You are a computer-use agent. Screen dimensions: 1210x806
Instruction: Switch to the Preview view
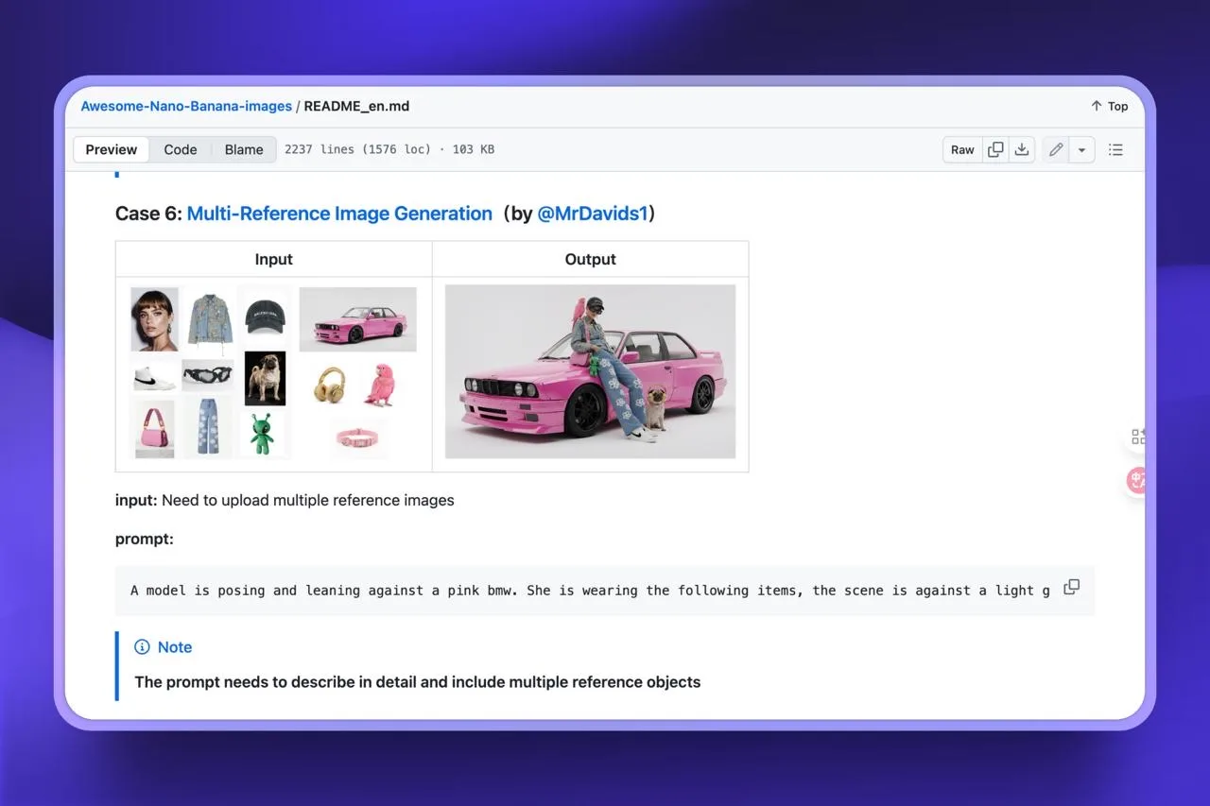[x=112, y=149]
